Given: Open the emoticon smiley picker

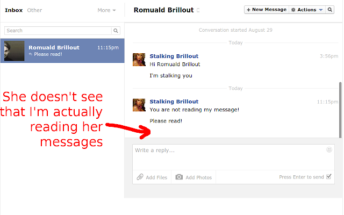Looking at the screenshot, I should (x=329, y=149).
